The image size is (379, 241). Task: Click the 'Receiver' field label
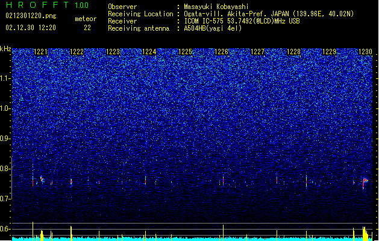click(122, 21)
